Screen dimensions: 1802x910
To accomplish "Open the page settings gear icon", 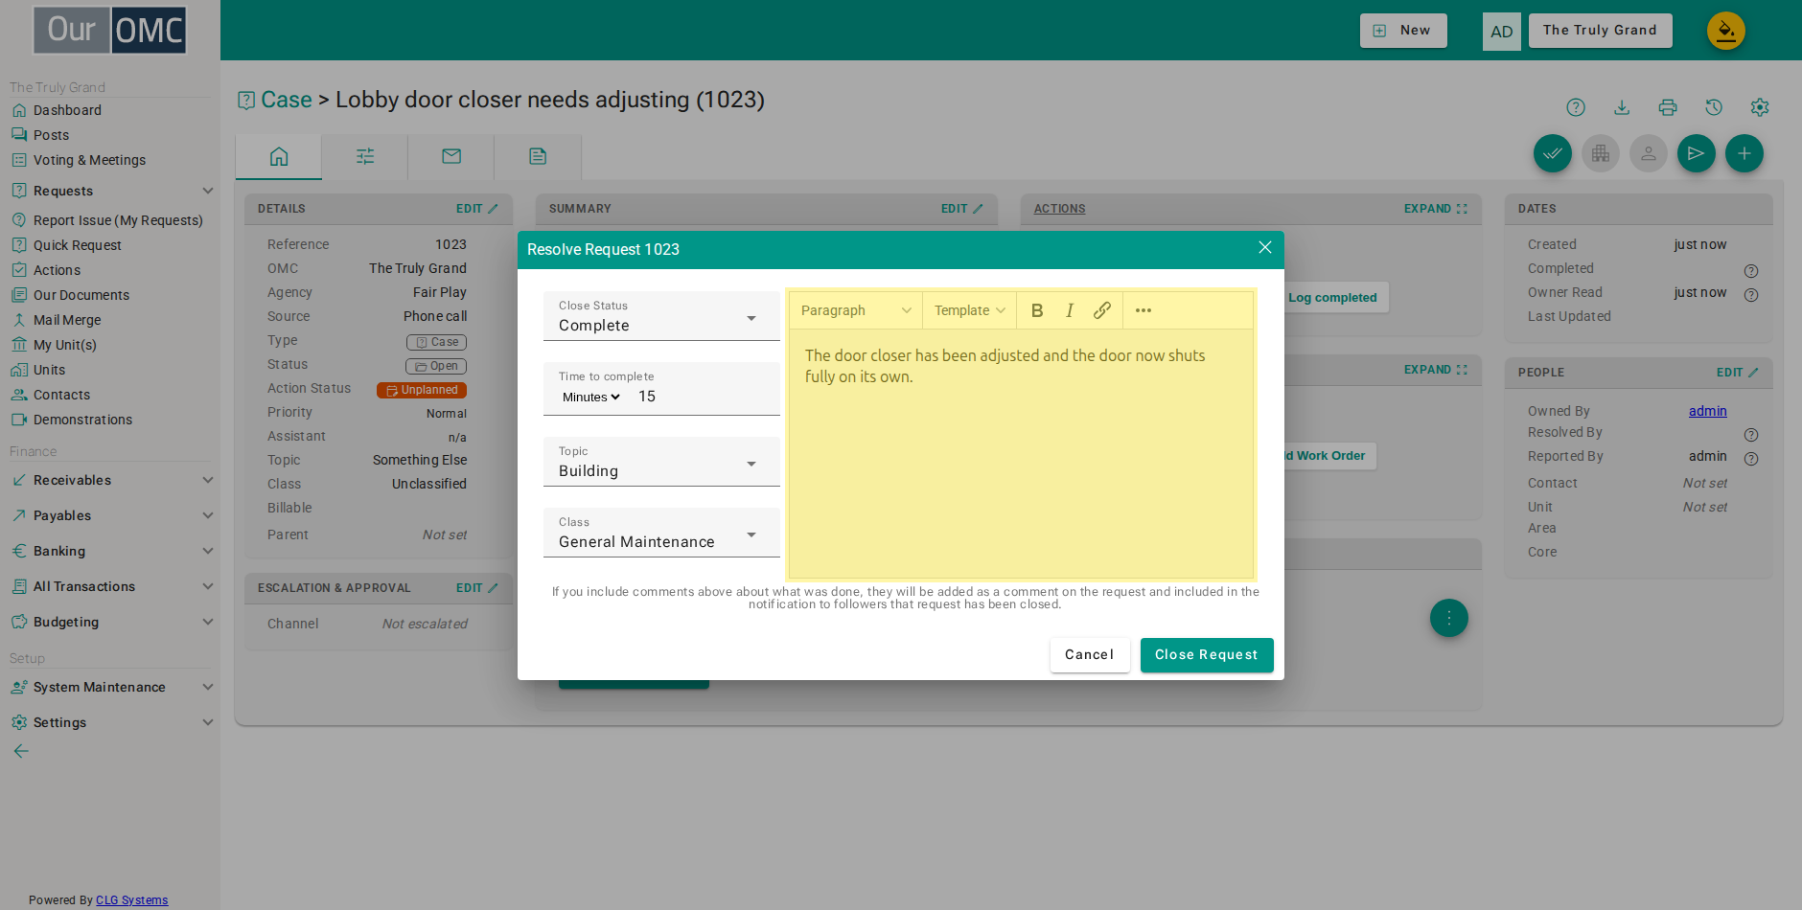I will point(1760,107).
